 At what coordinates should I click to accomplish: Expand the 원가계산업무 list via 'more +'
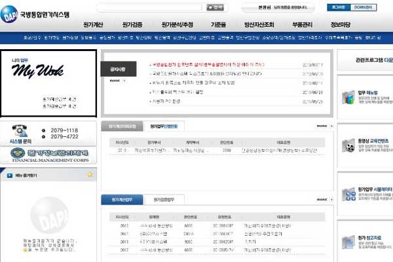(x=320, y=199)
